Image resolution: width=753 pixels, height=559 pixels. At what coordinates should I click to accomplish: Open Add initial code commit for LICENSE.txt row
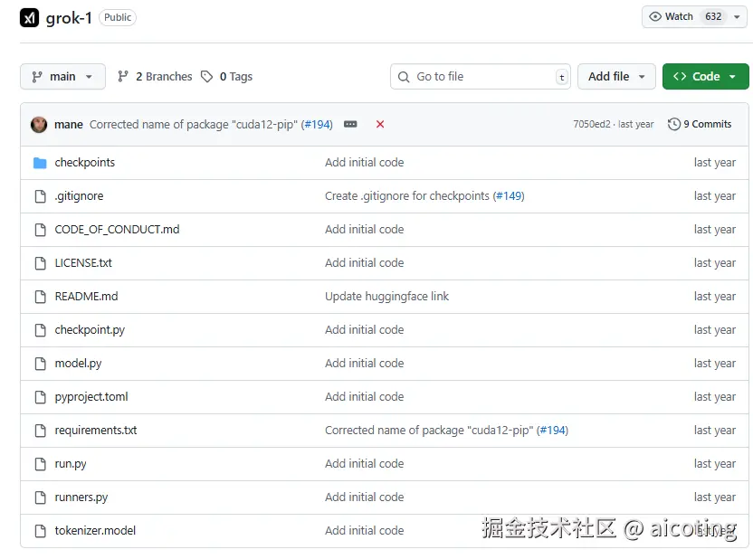pos(365,263)
